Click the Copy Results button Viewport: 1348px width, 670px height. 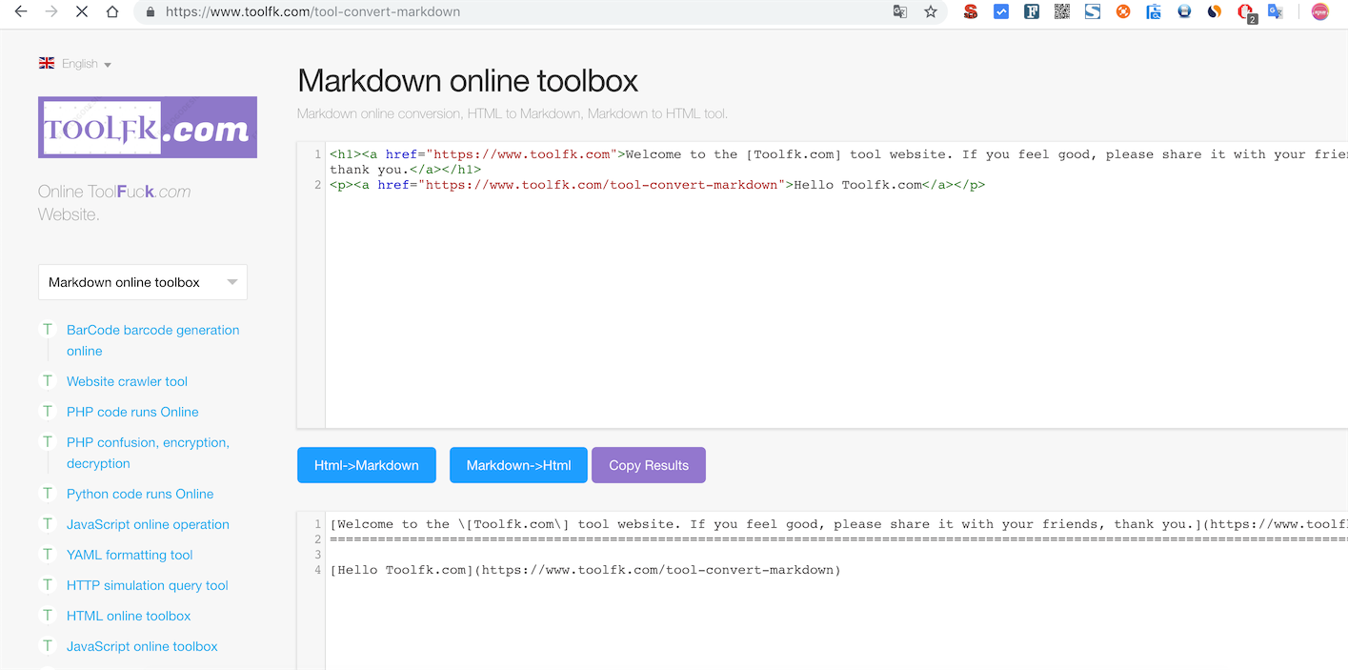coord(648,465)
